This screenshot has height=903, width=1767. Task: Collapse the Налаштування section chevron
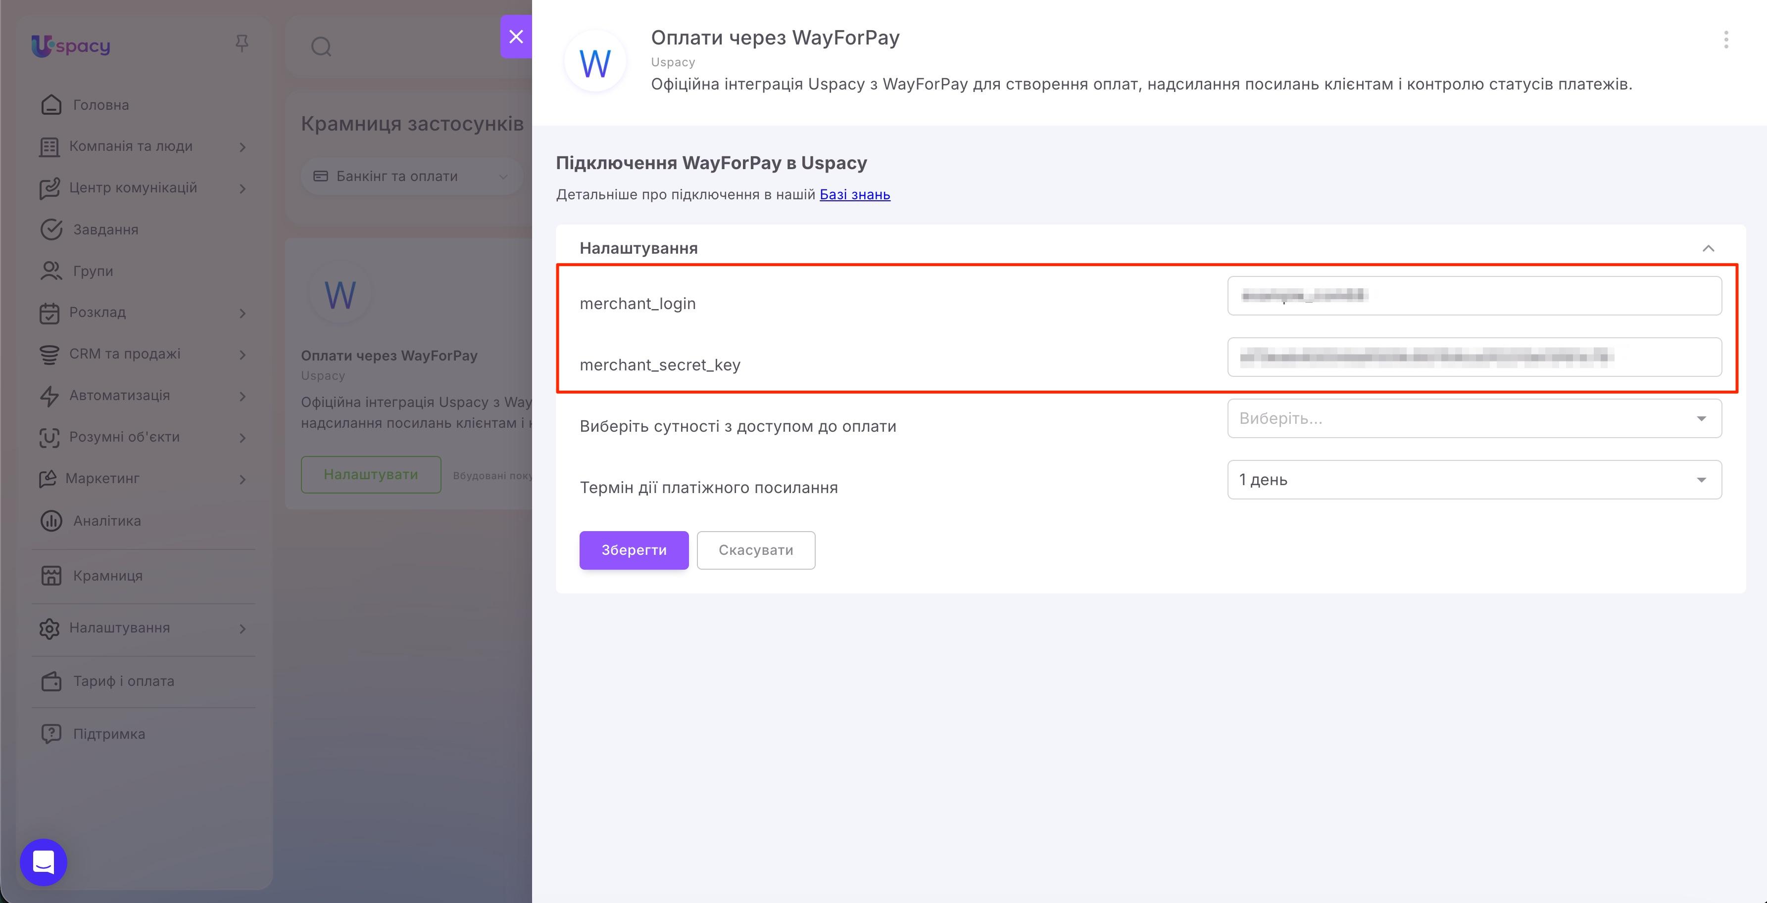click(x=1708, y=248)
